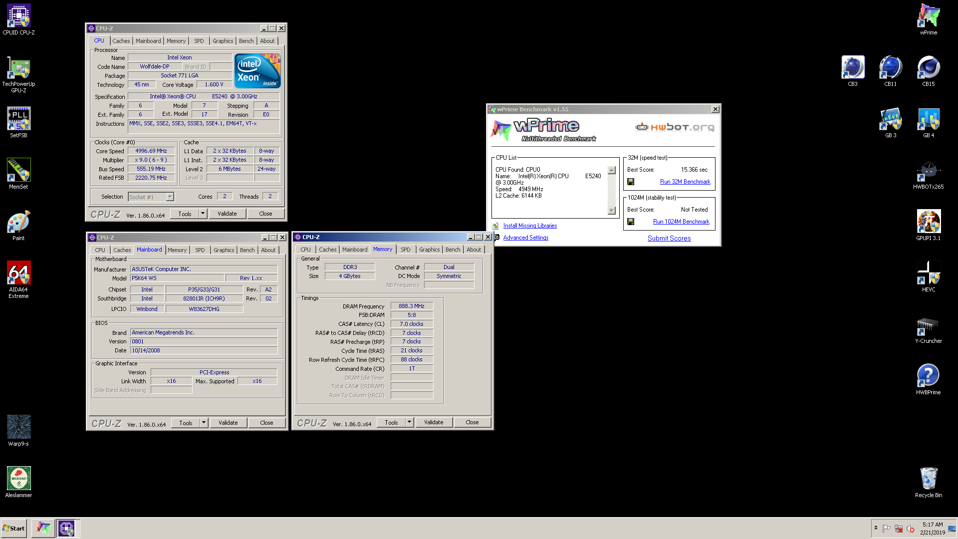
Task: Click the DRAM Frequency value 888.3 MHz
Action: coord(412,306)
